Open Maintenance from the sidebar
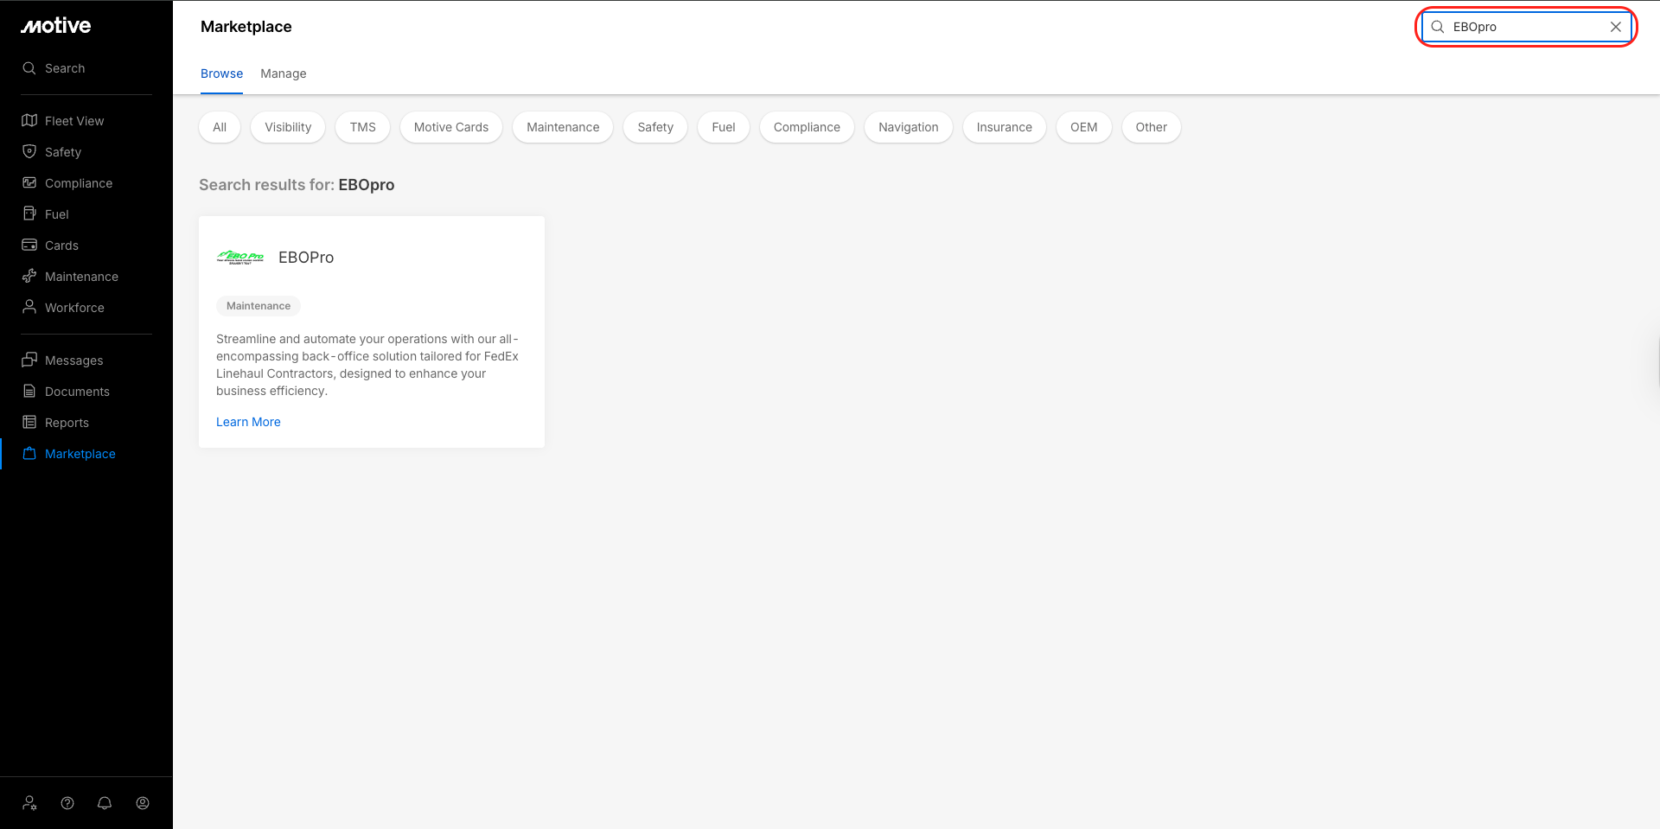The width and height of the screenshot is (1660, 829). pos(81,277)
